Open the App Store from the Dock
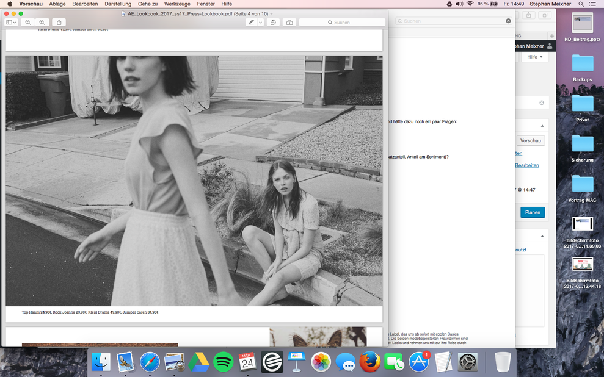This screenshot has height=377, width=604. [419, 362]
